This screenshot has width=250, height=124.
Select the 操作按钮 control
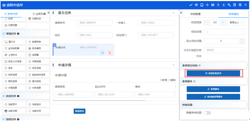coord(38,81)
